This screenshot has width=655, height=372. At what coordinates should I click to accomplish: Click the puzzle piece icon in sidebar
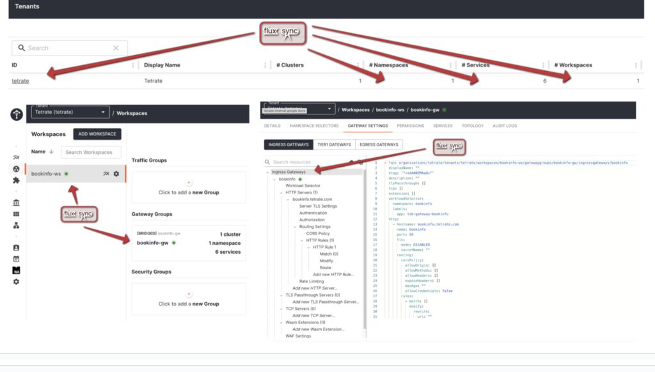tap(17, 181)
